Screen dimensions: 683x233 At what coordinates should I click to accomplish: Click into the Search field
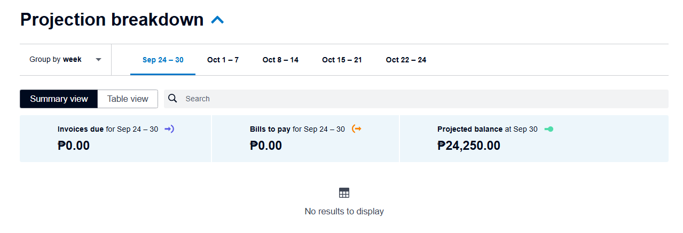point(417,99)
